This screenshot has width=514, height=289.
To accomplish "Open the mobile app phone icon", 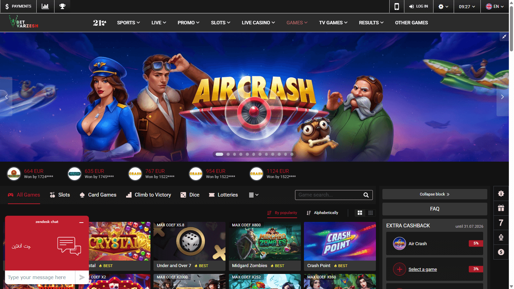I will pyautogui.click(x=396, y=7).
